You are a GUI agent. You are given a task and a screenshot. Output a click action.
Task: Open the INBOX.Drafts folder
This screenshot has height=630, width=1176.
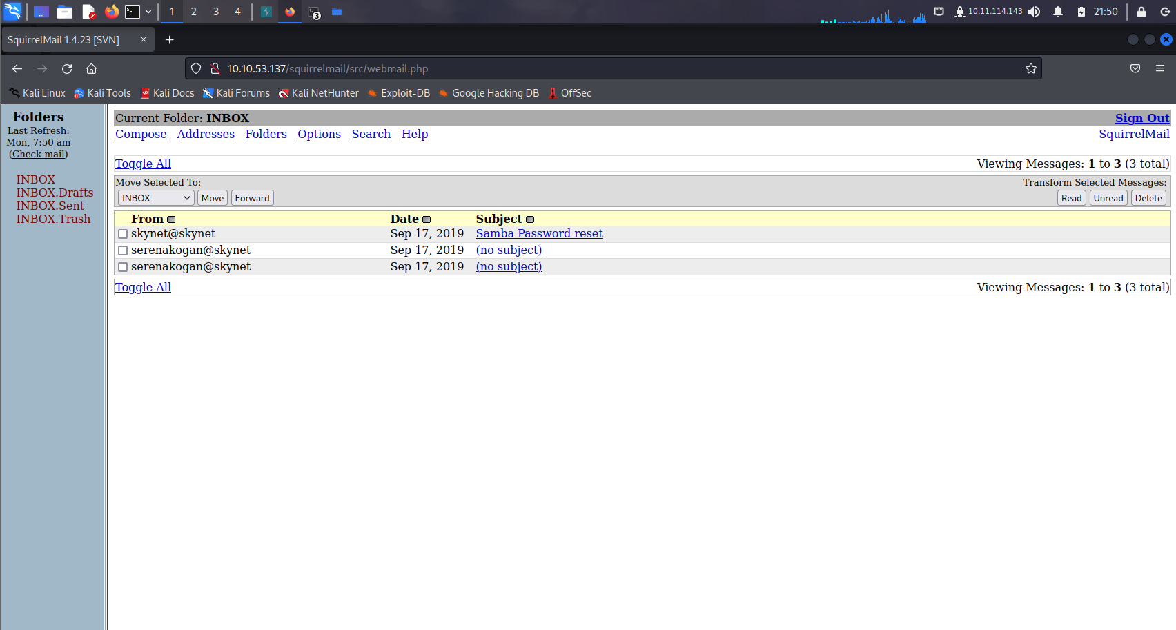pos(55,193)
